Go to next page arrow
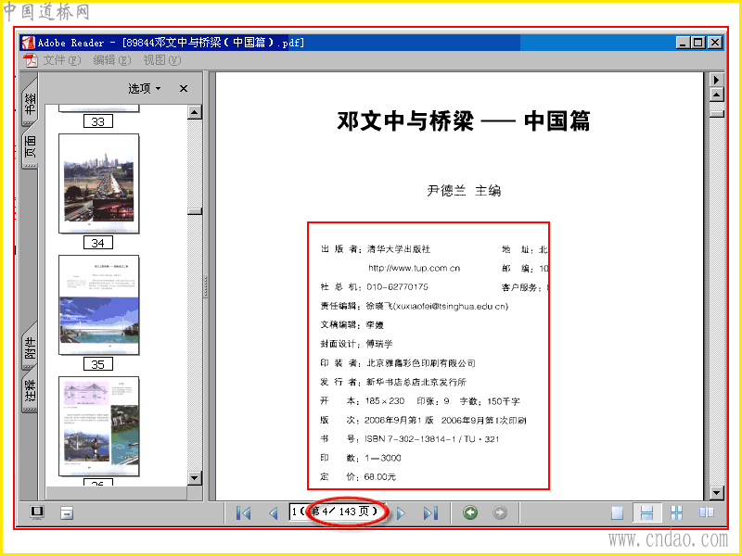Image resolution: width=742 pixels, height=556 pixels. (401, 513)
